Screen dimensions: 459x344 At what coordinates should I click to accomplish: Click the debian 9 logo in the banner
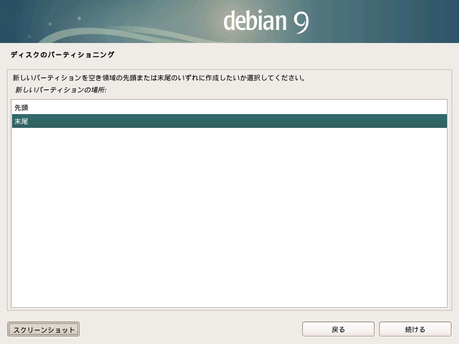pyautogui.click(x=266, y=21)
